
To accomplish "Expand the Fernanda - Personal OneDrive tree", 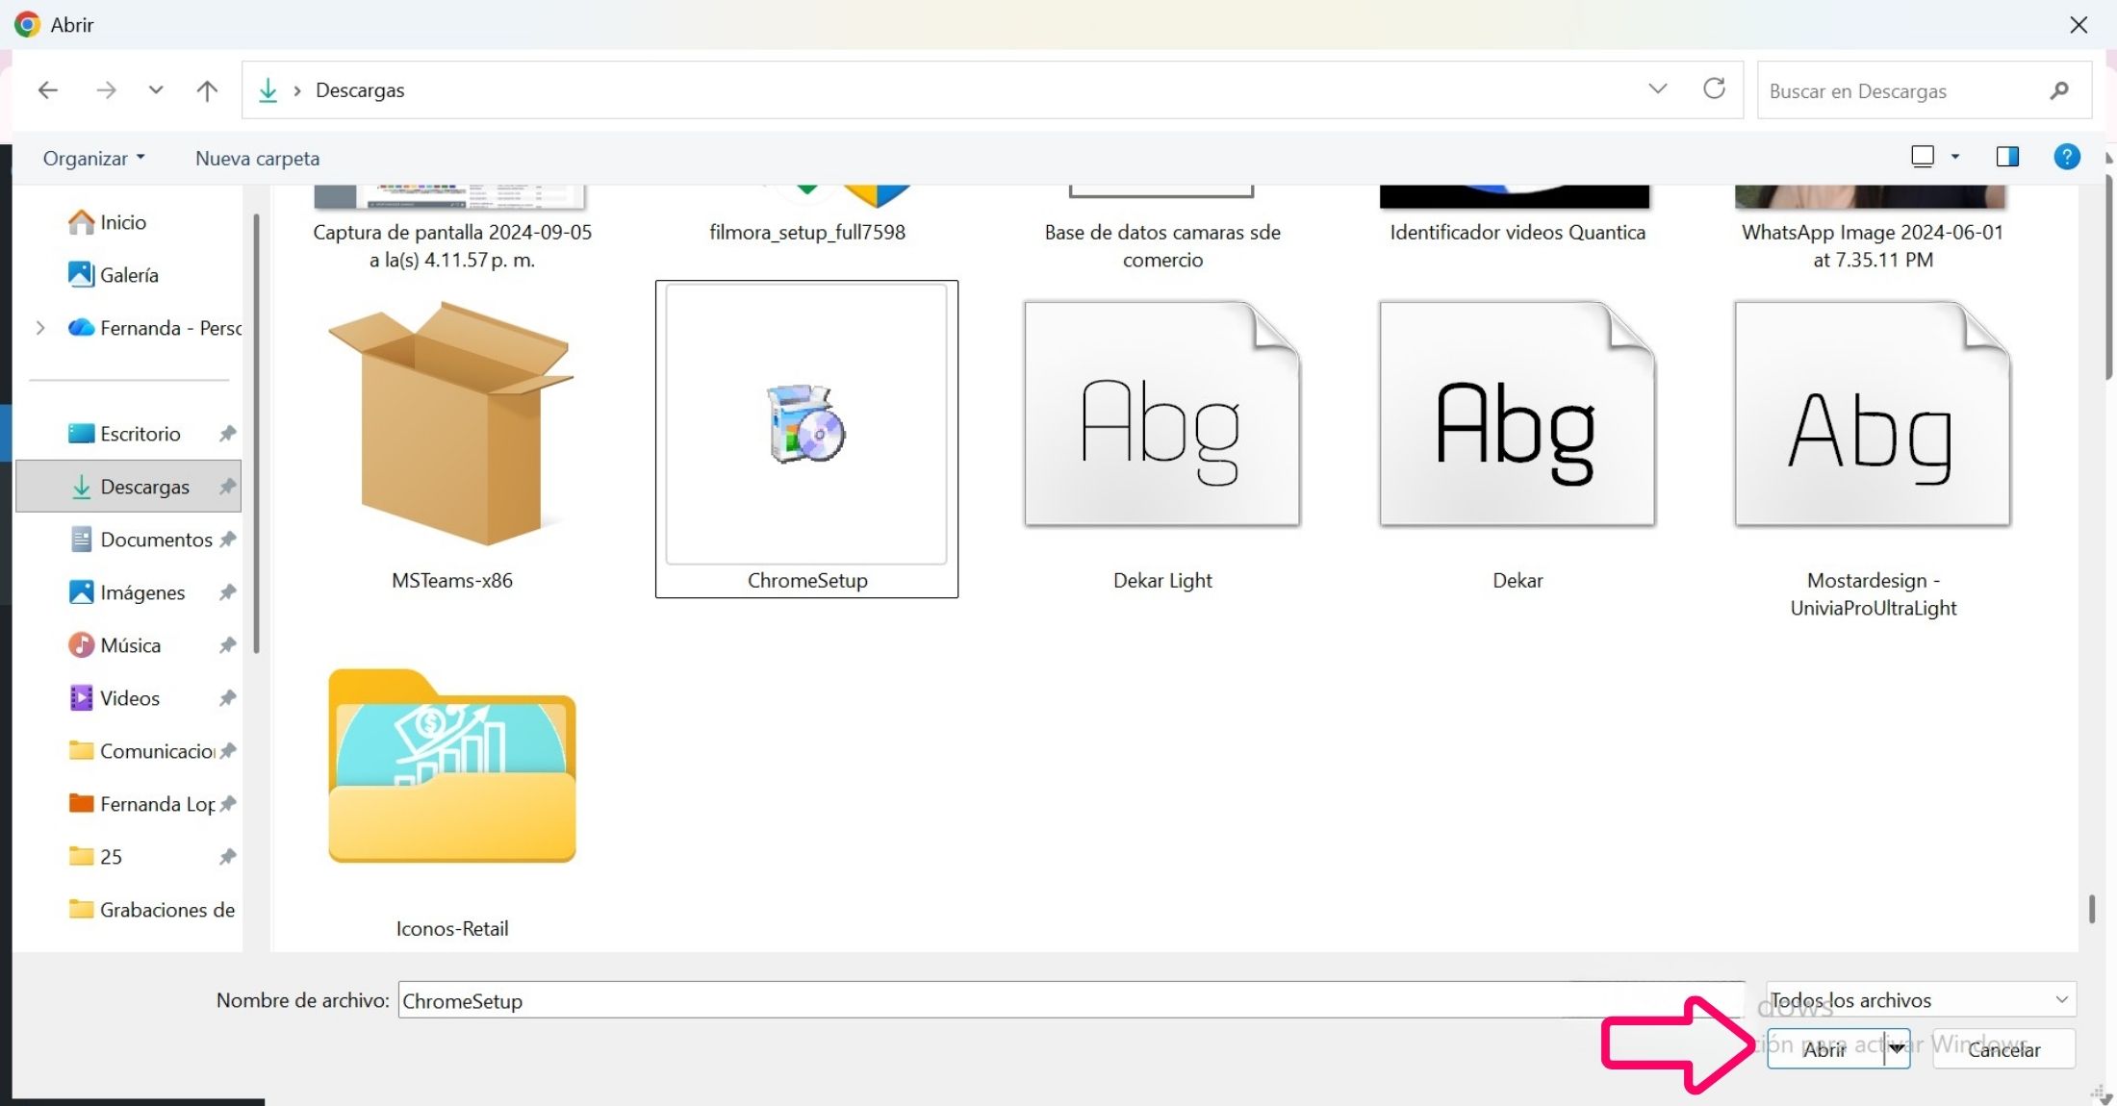I will pyautogui.click(x=40, y=328).
